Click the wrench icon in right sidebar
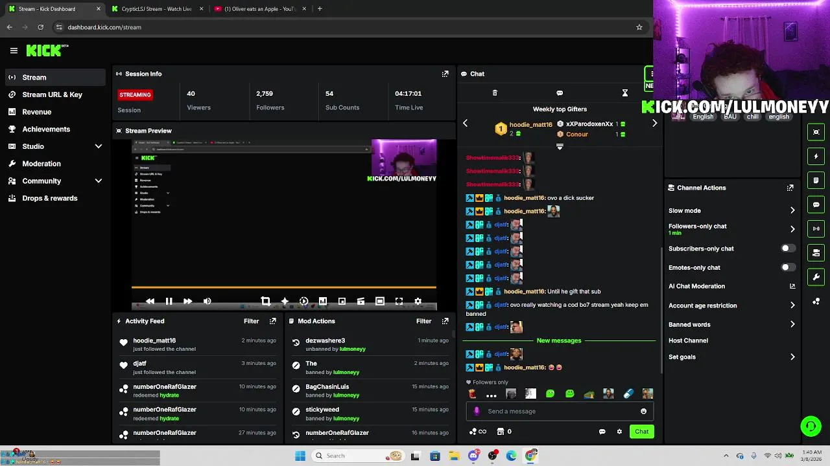The image size is (830, 466). tap(816, 277)
